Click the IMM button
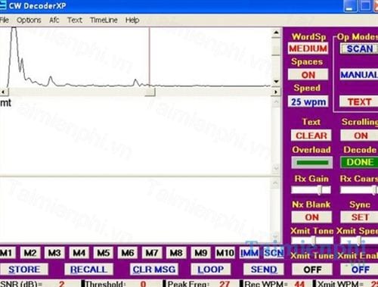This screenshot has height=287, width=378. [x=249, y=253]
